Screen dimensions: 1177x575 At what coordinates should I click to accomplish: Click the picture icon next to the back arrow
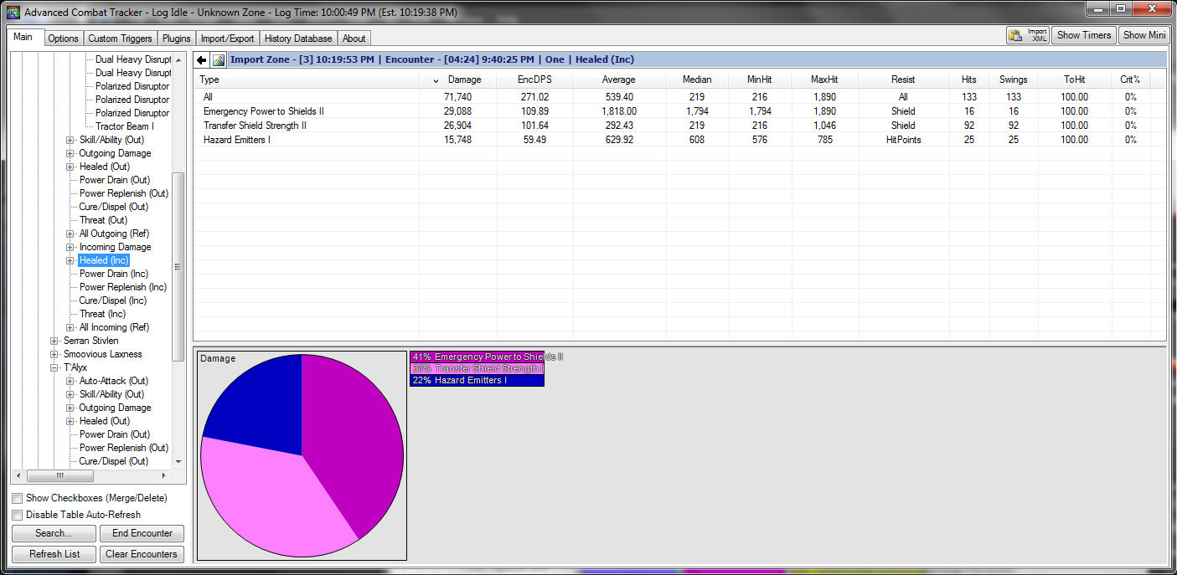[219, 60]
